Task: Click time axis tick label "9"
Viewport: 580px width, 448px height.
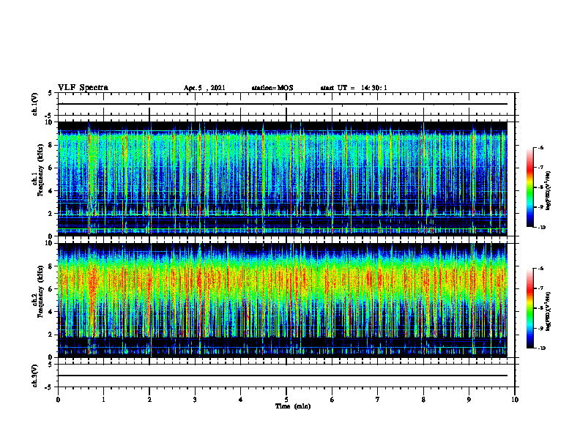Action: click(469, 400)
